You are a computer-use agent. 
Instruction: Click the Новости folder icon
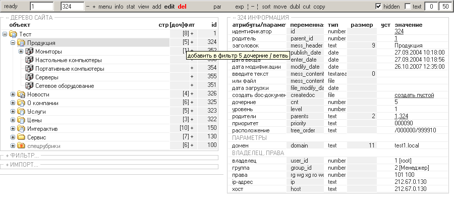point(21,94)
